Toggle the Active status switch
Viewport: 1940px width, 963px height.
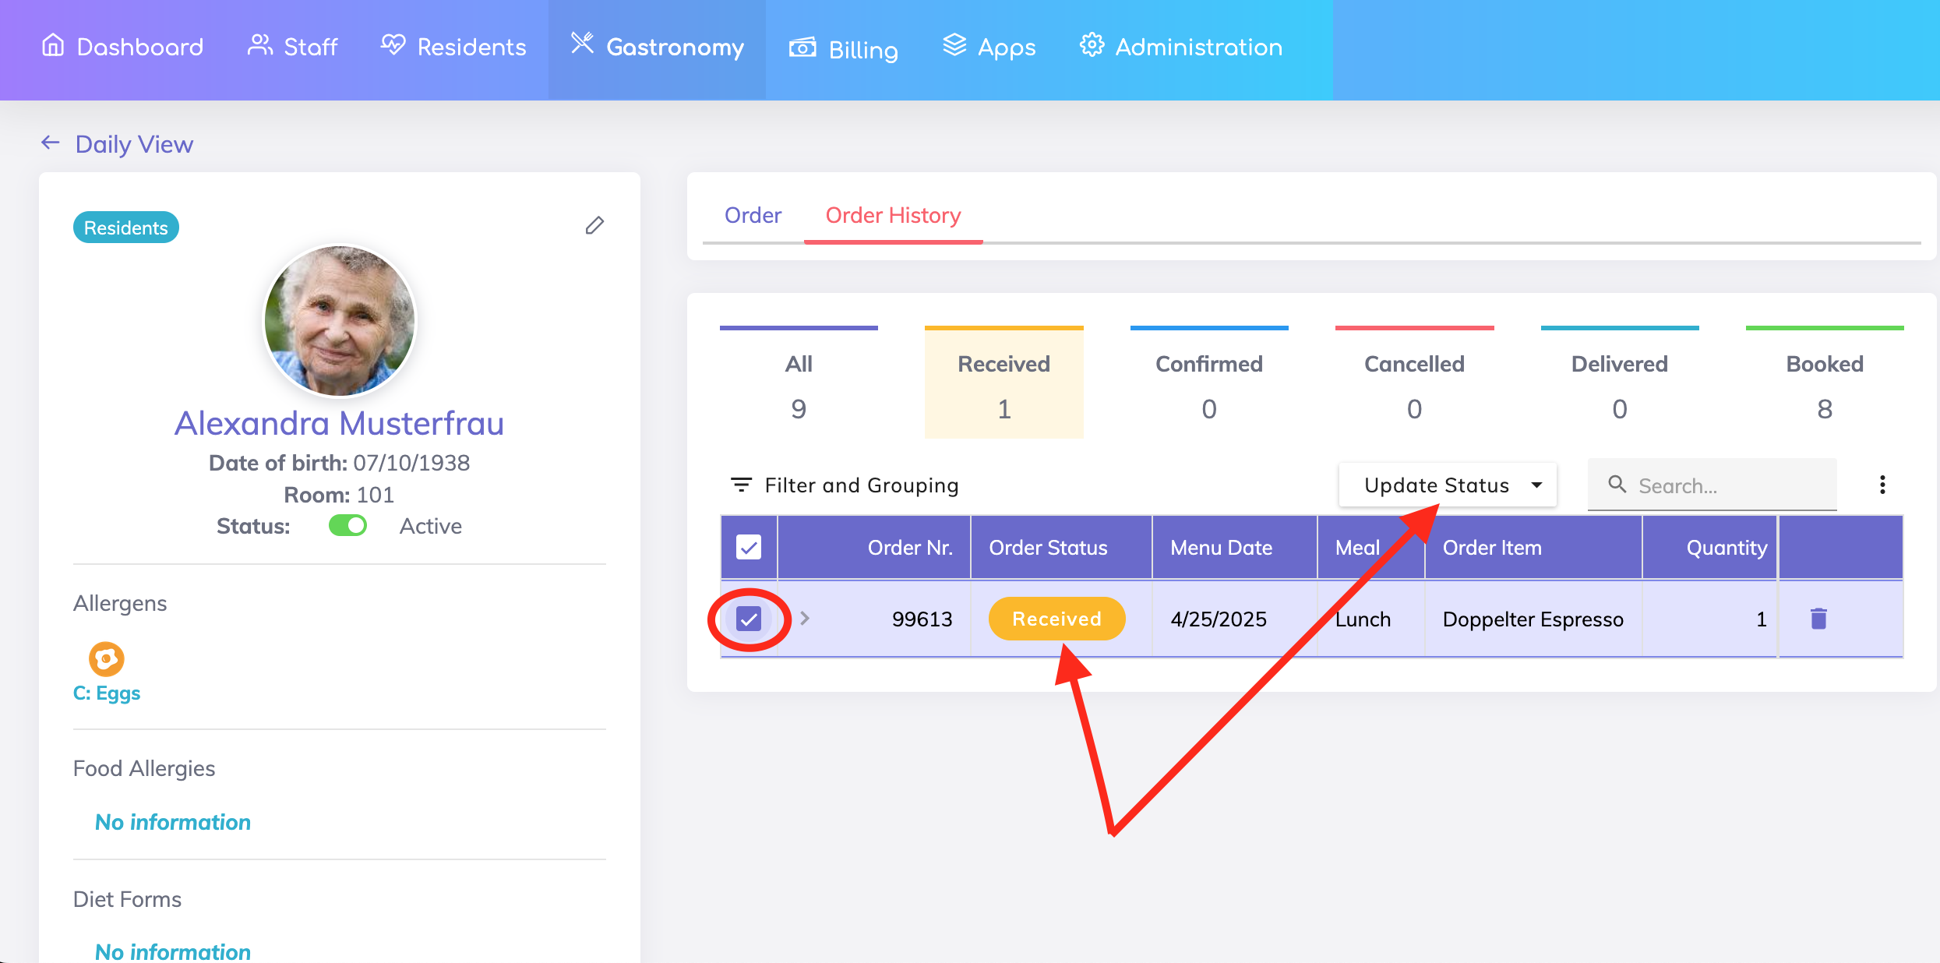(x=347, y=526)
